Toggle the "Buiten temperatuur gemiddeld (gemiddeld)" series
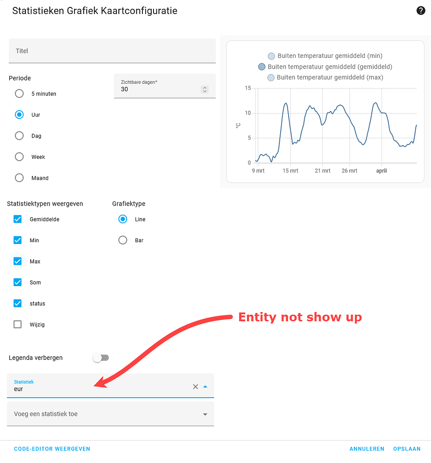Screen dimensions: 431x463 pos(262,66)
